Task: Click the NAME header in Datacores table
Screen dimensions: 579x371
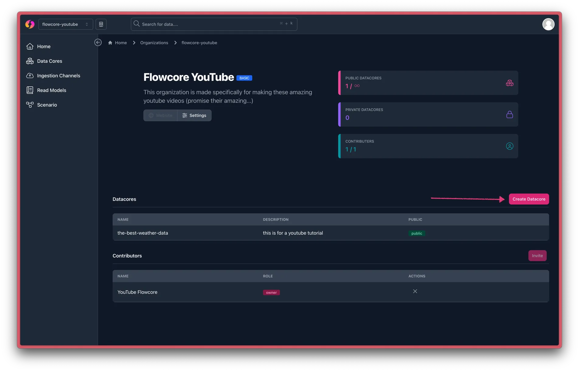Action: click(123, 219)
